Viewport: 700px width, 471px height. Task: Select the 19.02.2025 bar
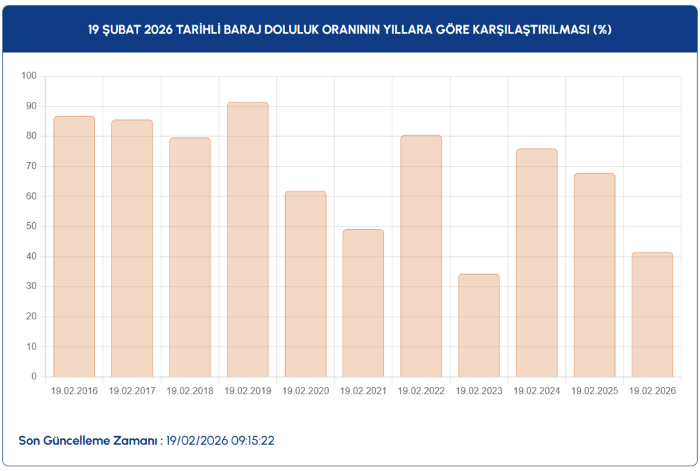[x=594, y=275]
